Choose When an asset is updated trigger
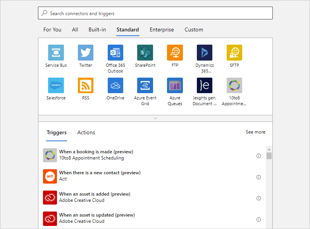Screen dimensions: 310x229 pyautogui.click(x=152, y=219)
